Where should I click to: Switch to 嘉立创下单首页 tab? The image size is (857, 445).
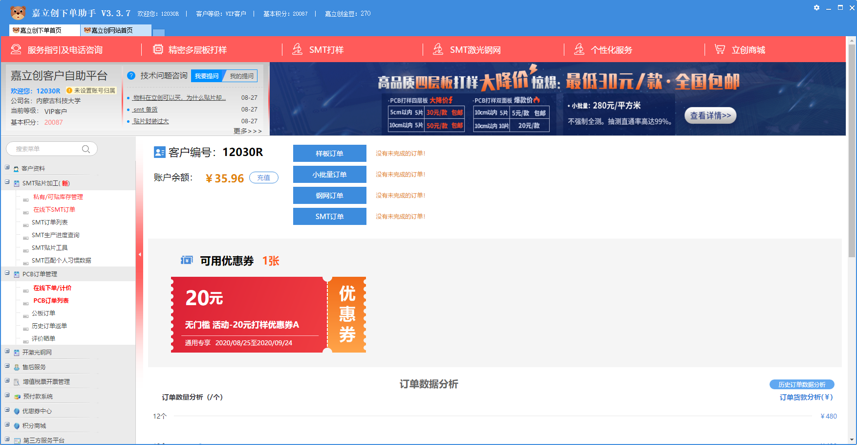44,30
